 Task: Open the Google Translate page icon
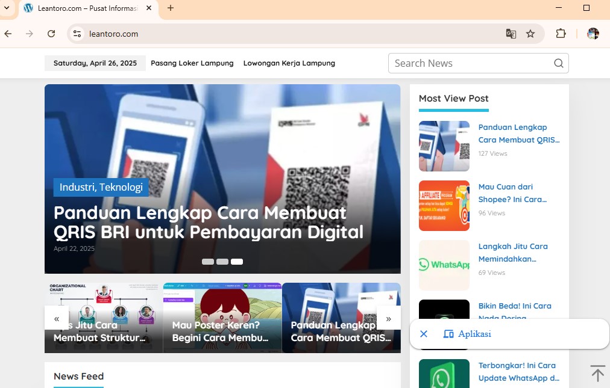pyautogui.click(x=511, y=34)
